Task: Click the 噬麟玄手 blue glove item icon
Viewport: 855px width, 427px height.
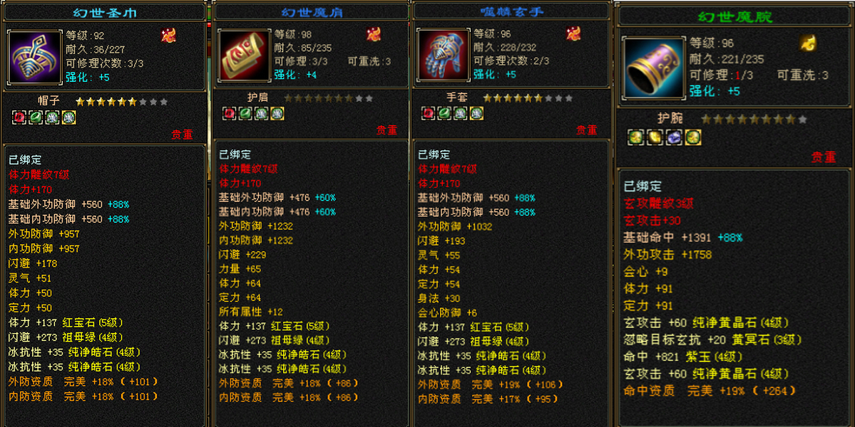Action: 444,56
